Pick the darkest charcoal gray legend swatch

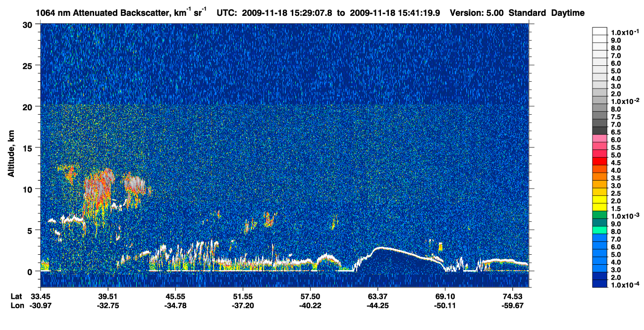(600, 131)
